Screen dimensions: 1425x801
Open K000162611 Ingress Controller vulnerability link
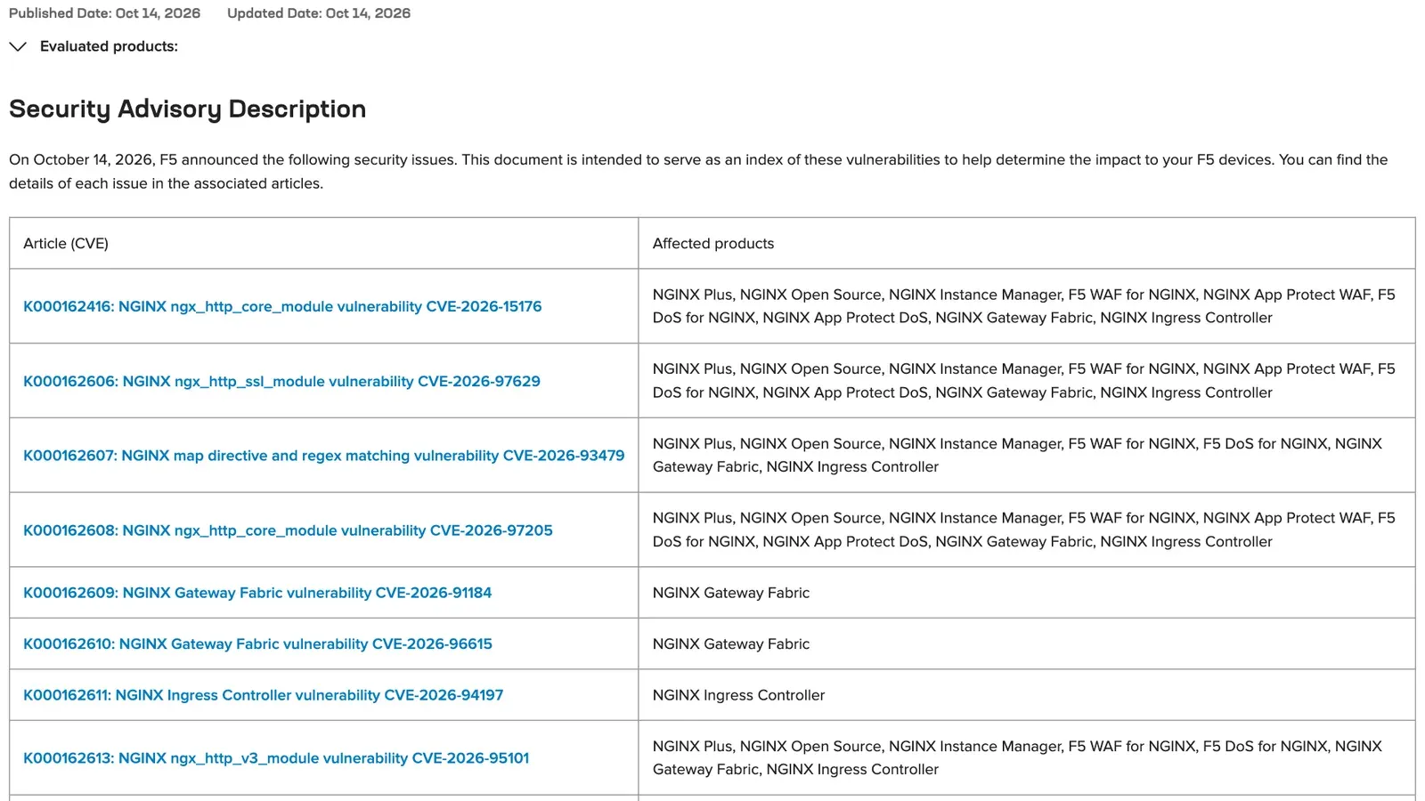tap(263, 695)
